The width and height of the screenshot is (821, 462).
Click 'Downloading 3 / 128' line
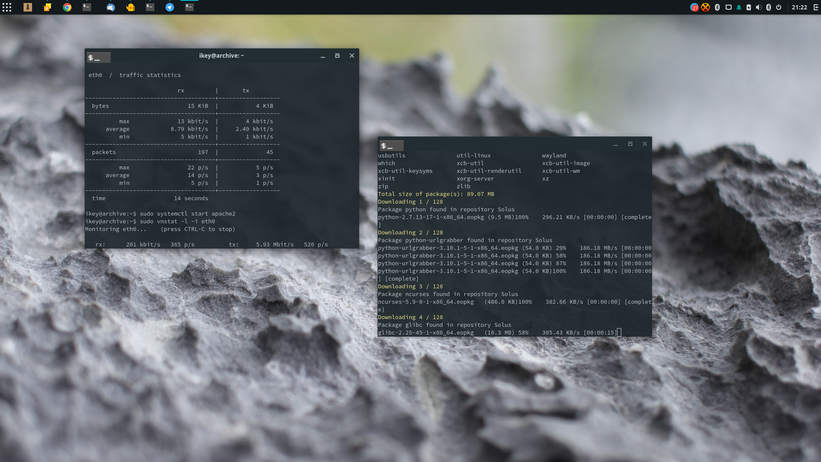click(410, 287)
